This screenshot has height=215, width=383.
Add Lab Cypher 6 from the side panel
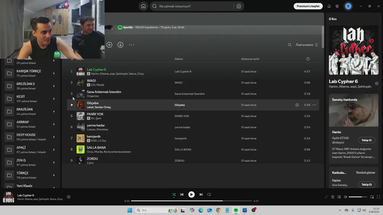click(x=377, y=83)
